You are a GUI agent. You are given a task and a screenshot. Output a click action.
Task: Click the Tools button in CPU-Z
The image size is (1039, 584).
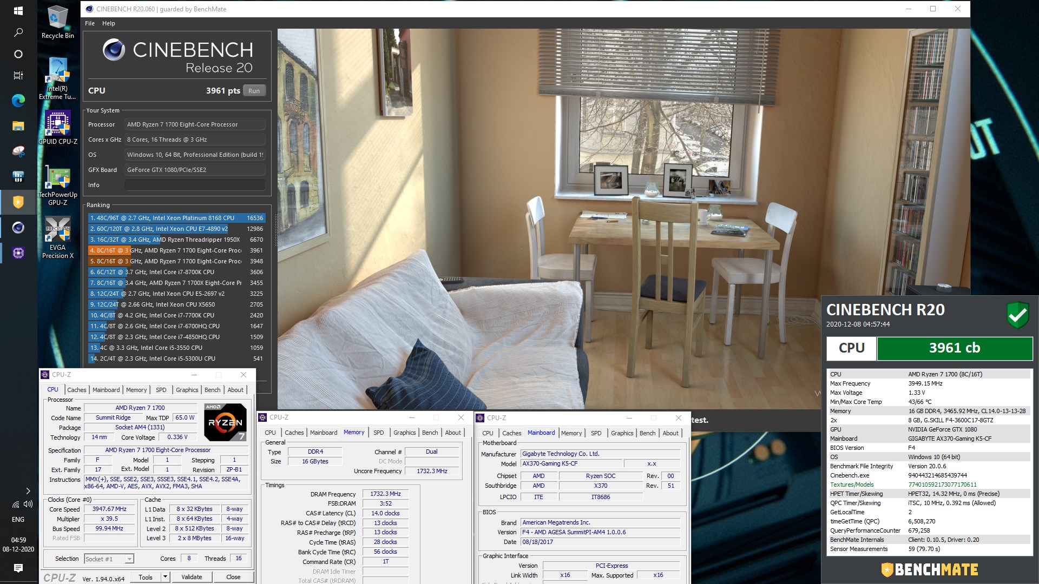tap(146, 577)
